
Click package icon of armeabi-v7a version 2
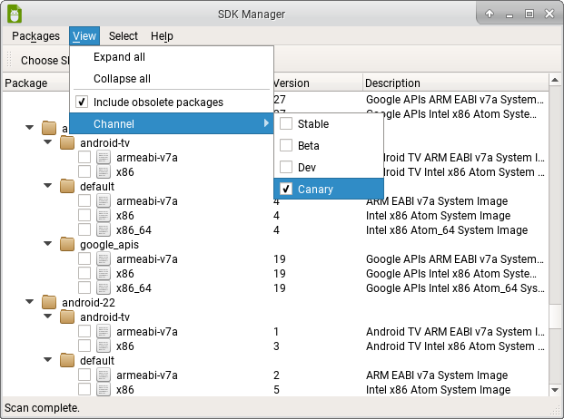click(104, 375)
